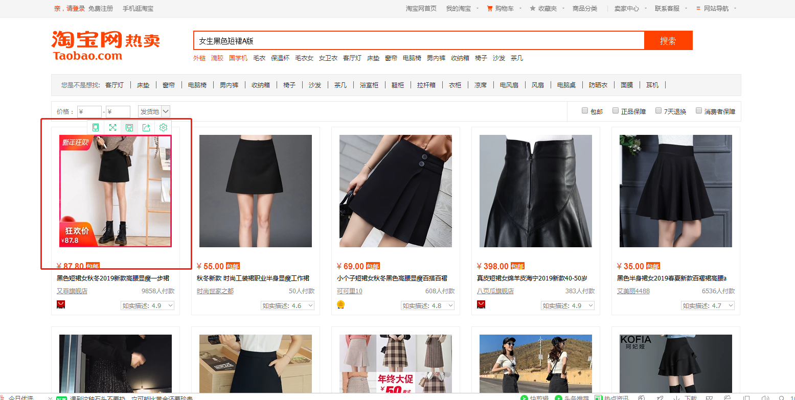795x400 pixels.
Task: Click the Tmall badge under 又菲旗舰店
Action: pyautogui.click(x=61, y=304)
